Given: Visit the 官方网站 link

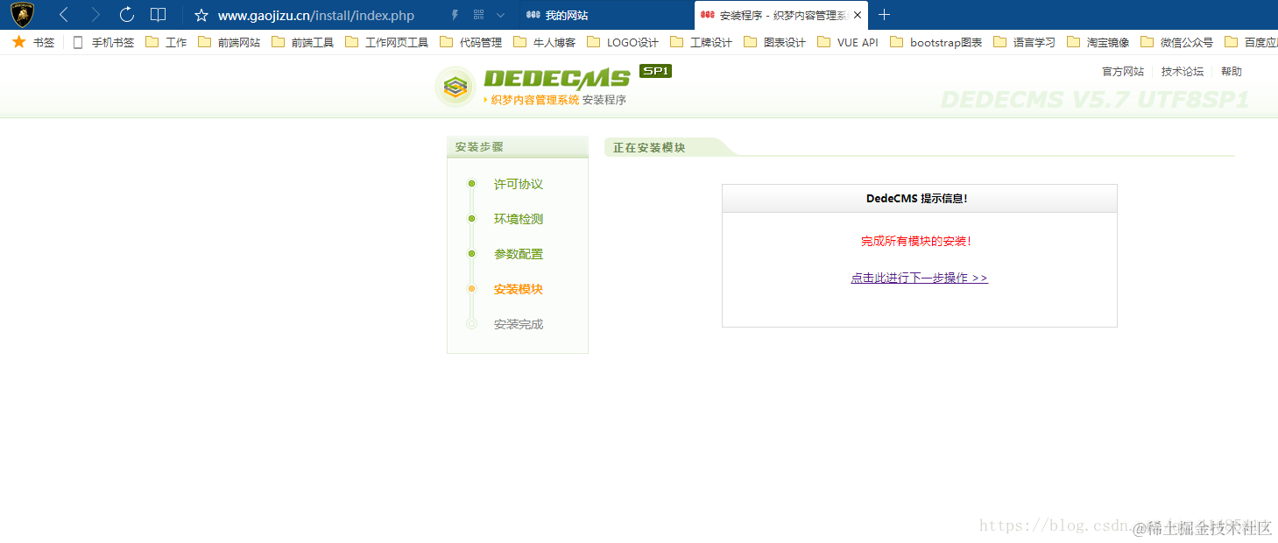Looking at the screenshot, I should (x=1123, y=72).
